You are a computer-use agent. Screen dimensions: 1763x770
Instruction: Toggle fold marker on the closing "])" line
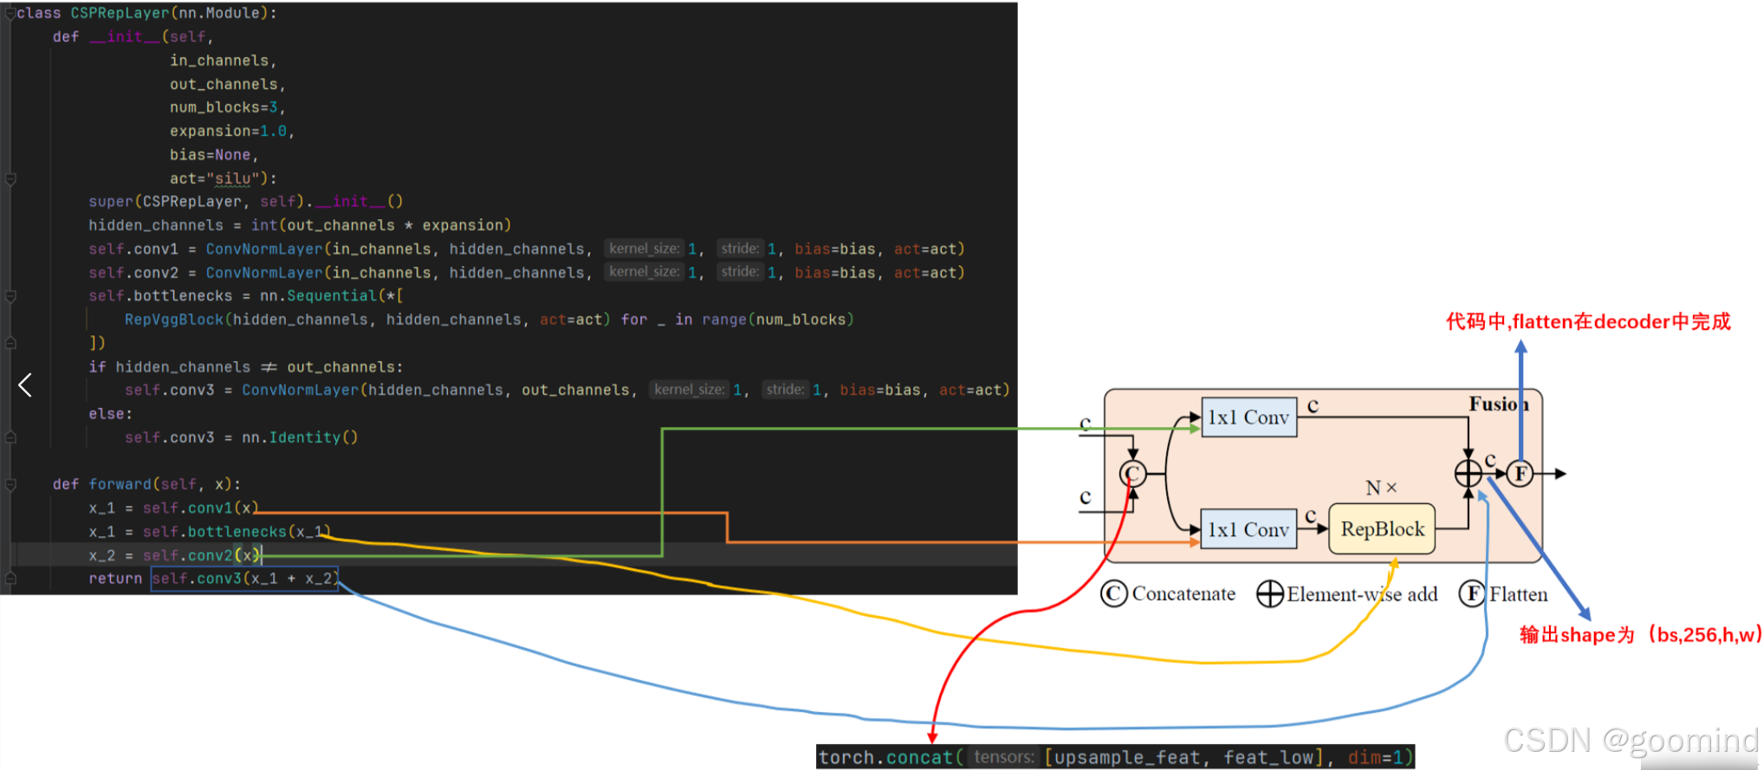(x=10, y=343)
